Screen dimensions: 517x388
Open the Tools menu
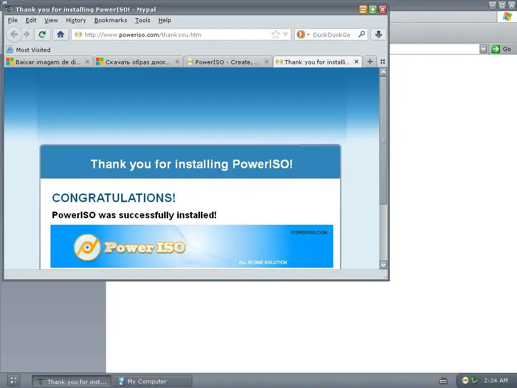click(x=142, y=20)
